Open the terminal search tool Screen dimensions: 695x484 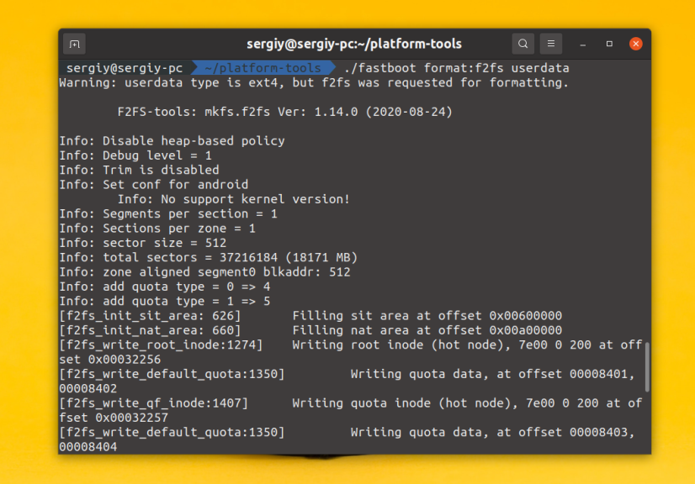click(x=523, y=44)
